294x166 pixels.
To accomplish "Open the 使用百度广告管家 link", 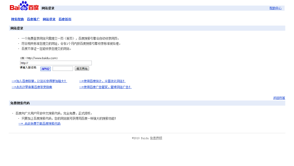I will pyautogui.click(x=105, y=87).
